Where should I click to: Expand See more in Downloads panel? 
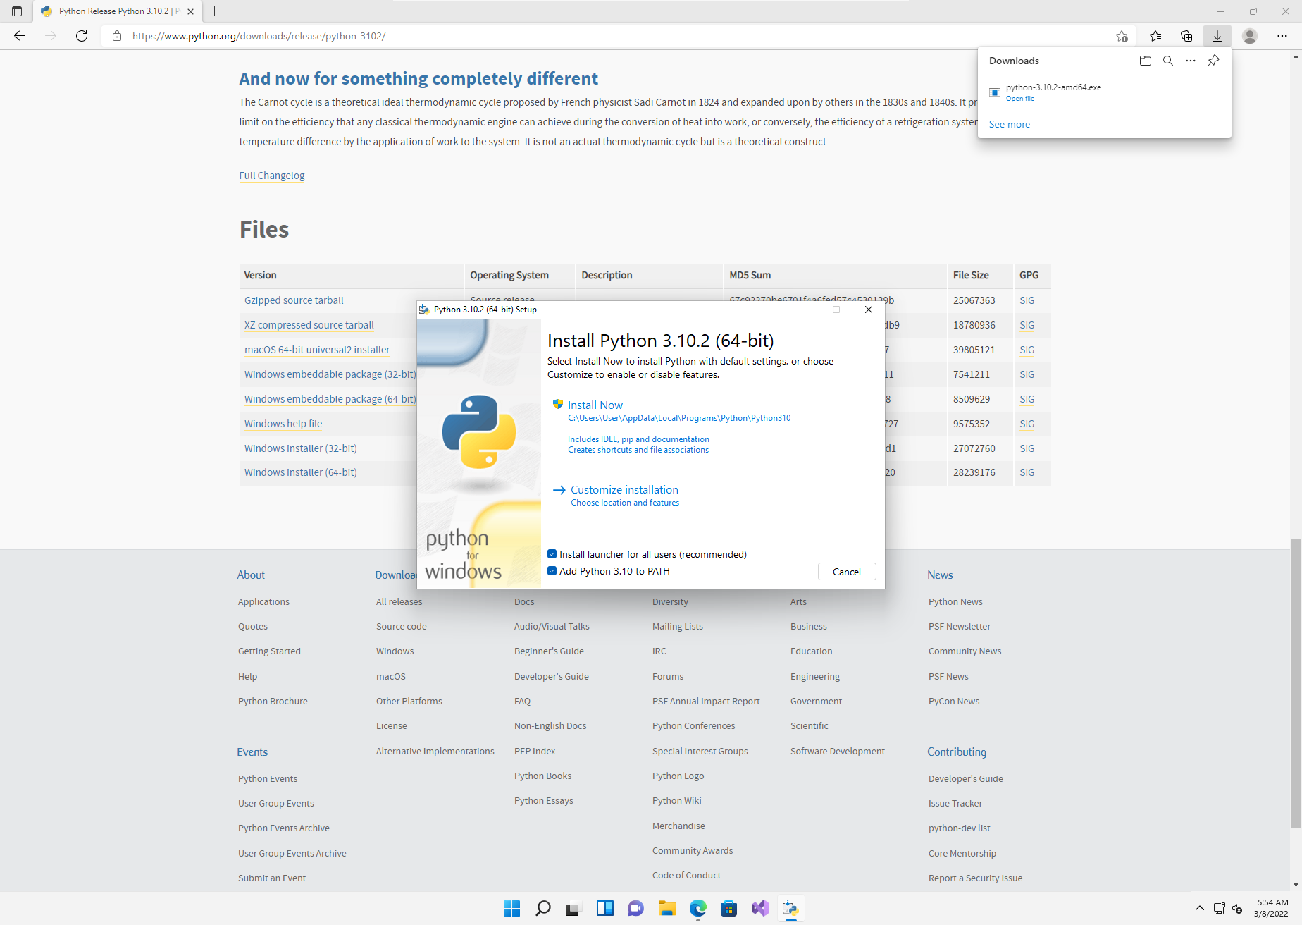1009,124
